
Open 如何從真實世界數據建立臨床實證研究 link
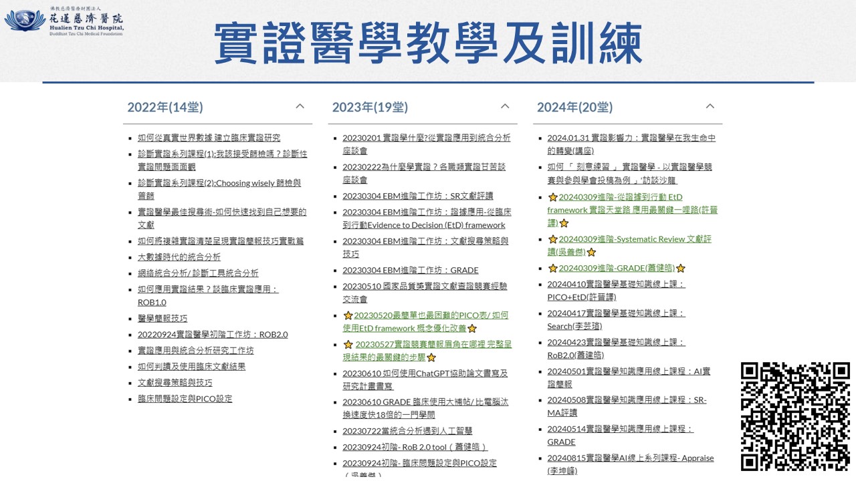209,138
